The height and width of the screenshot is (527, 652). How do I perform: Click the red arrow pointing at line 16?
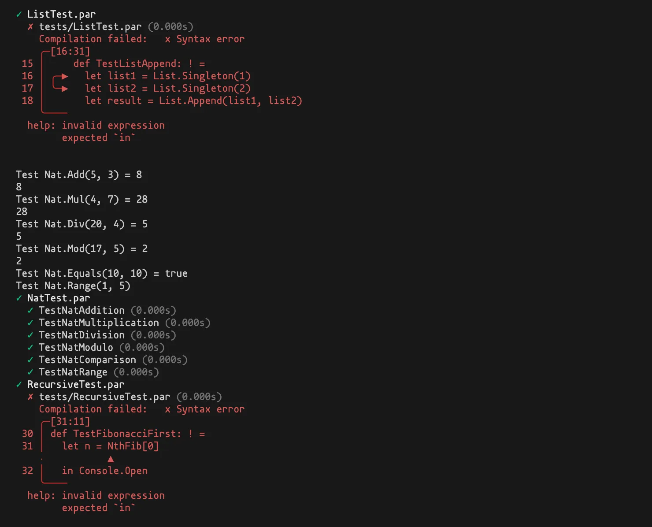point(65,77)
